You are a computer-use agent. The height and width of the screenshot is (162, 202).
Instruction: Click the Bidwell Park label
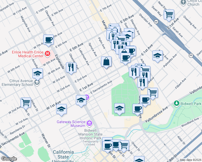(191, 104)
